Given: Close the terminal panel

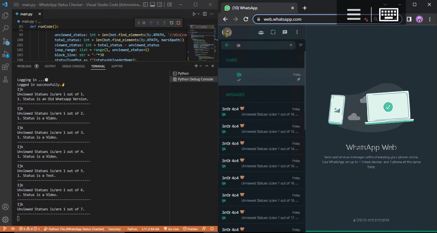Looking at the screenshot, I should point(213,66).
